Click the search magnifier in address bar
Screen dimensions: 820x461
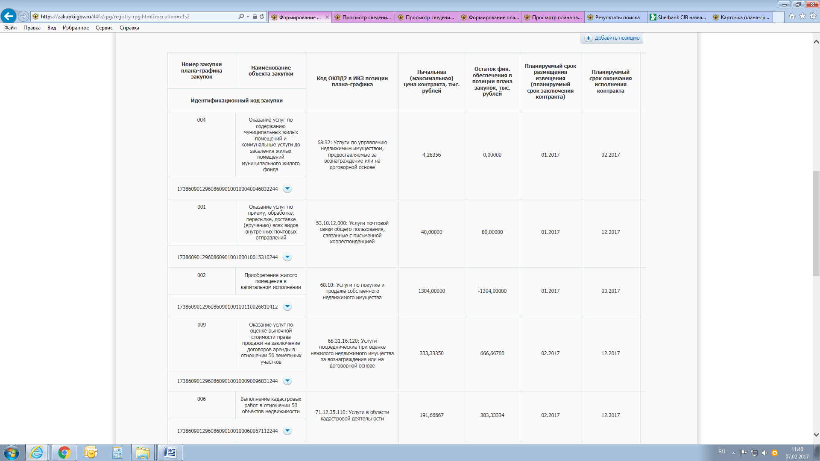[x=241, y=16]
